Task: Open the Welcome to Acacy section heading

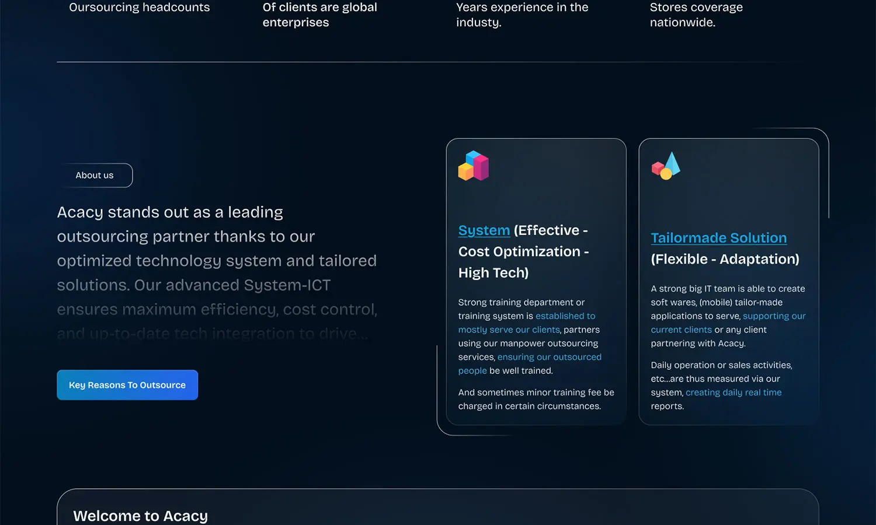Action: click(x=140, y=516)
